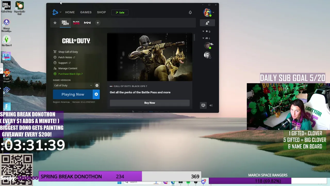Open the chat window icon
The image size is (330, 186).
(x=203, y=105)
